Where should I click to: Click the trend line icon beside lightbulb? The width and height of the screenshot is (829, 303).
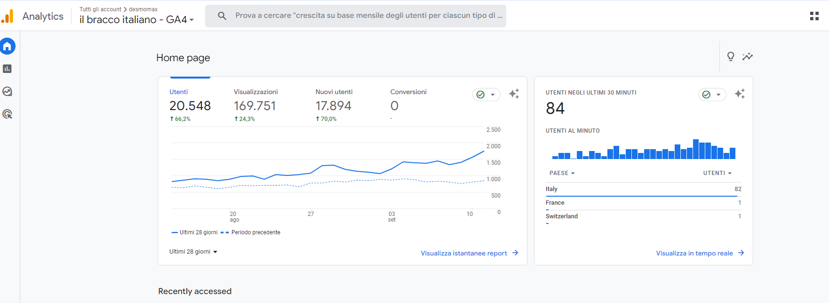pyautogui.click(x=747, y=56)
